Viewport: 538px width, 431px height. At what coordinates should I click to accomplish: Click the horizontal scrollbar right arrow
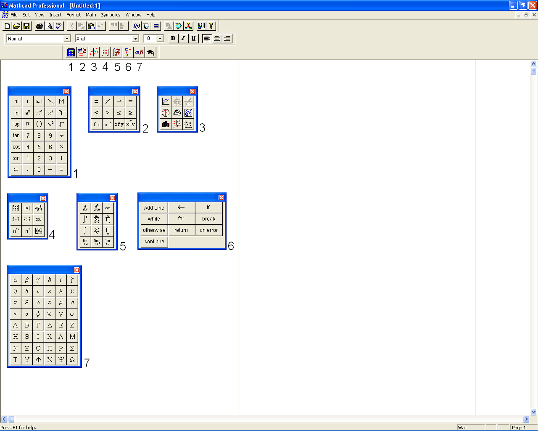tap(526, 419)
